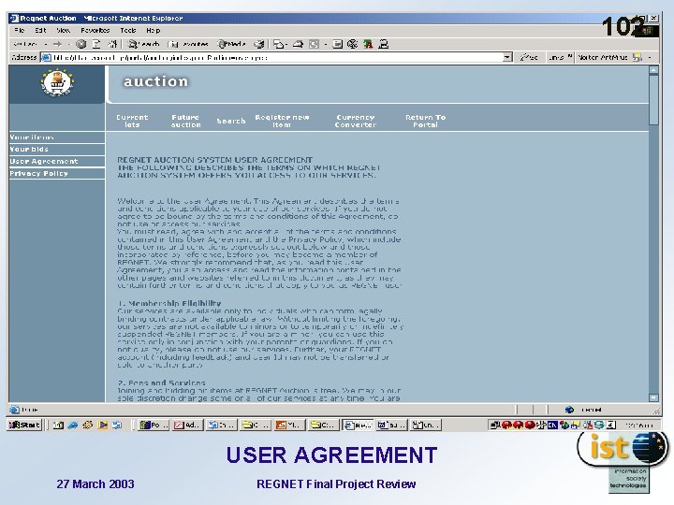Click the Discuss toolbar icon
This screenshot has width=674, height=505.
[338, 44]
